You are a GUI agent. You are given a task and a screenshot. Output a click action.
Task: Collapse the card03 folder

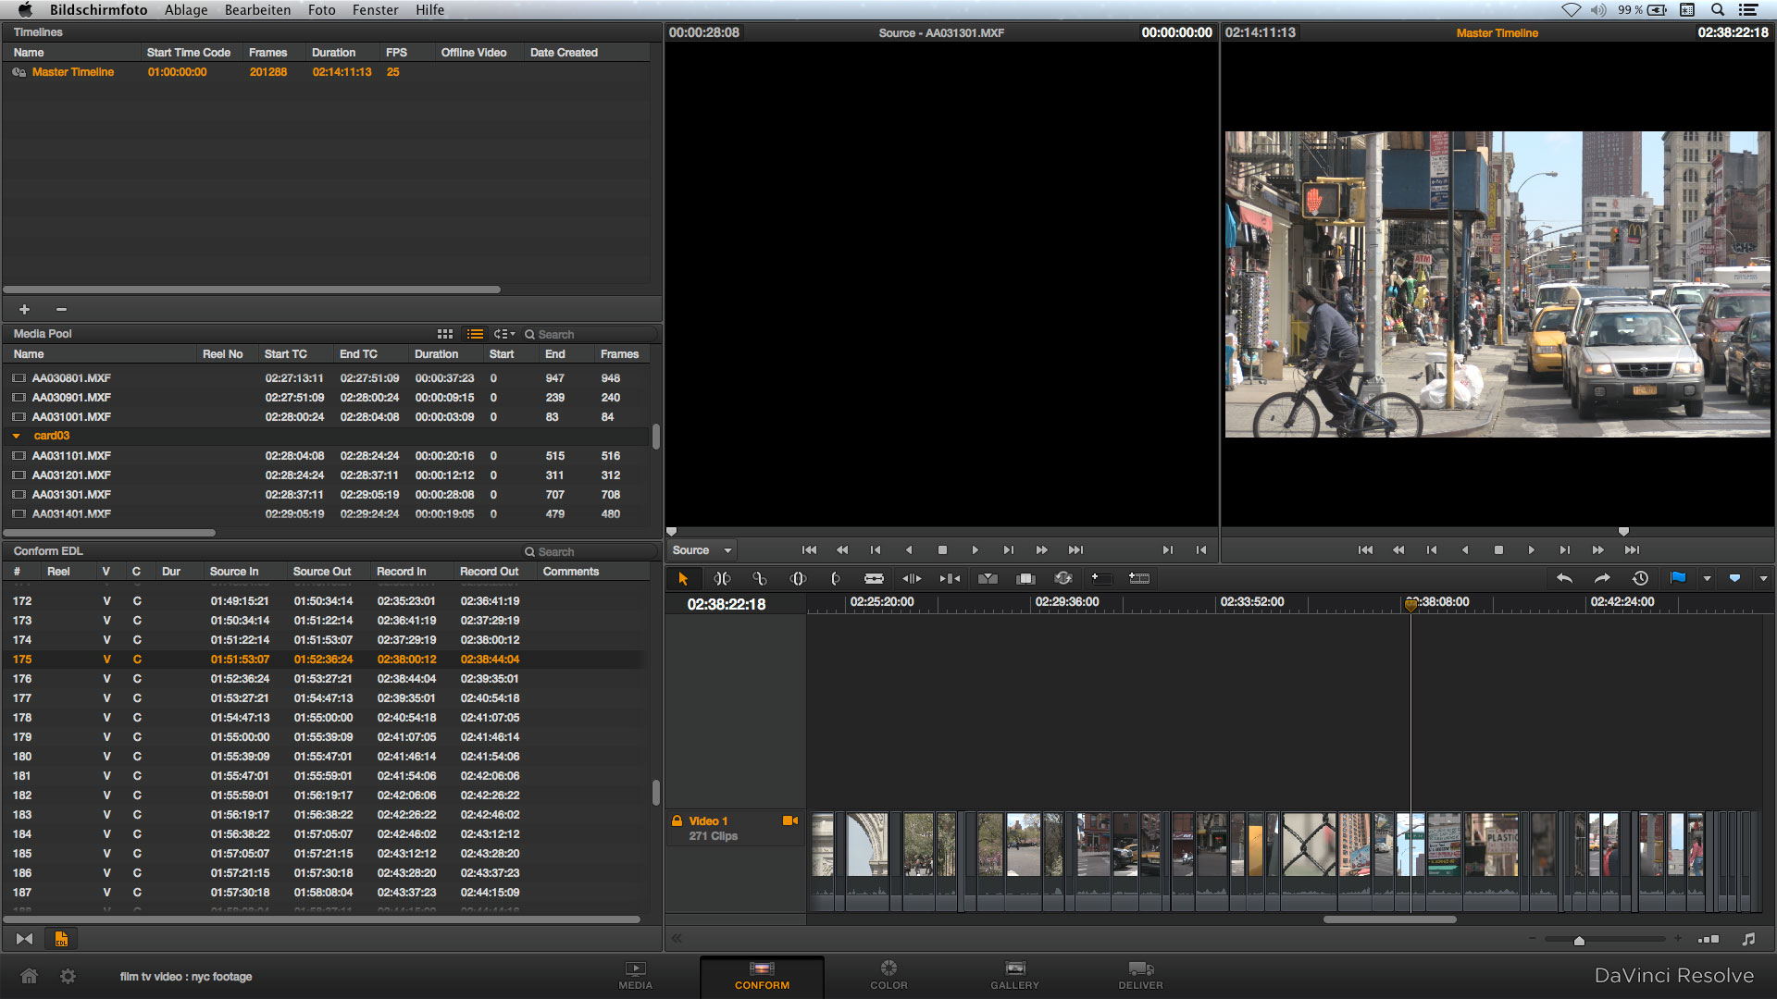(x=17, y=436)
